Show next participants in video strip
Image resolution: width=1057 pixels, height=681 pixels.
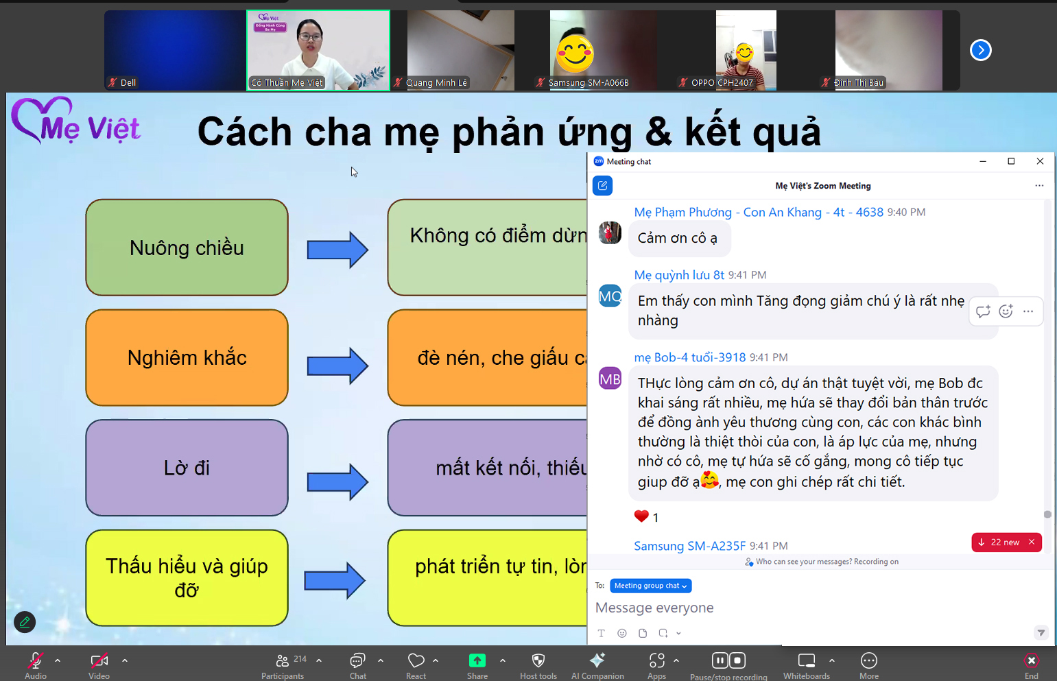[981, 50]
